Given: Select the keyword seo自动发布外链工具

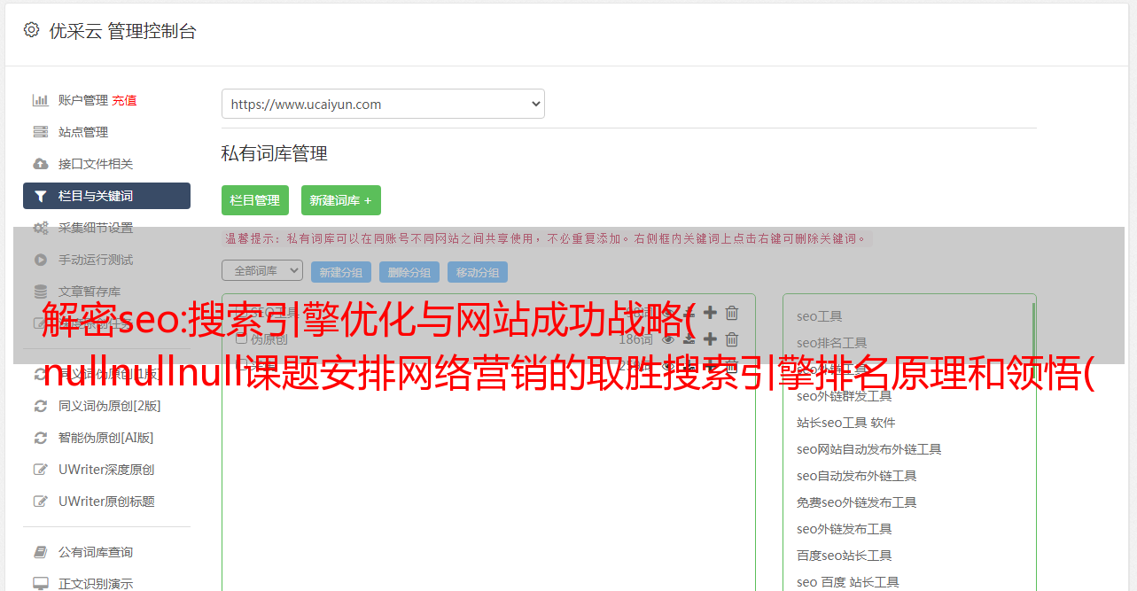Looking at the screenshot, I should pyautogui.click(x=857, y=476).
